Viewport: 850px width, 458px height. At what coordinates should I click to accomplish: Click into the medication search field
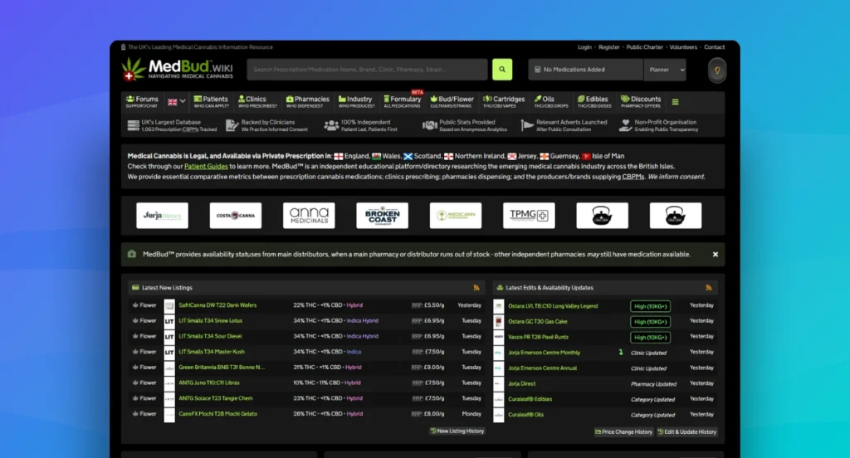[x=368, y=70]
